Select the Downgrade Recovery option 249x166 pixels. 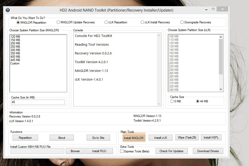[196, 22]
